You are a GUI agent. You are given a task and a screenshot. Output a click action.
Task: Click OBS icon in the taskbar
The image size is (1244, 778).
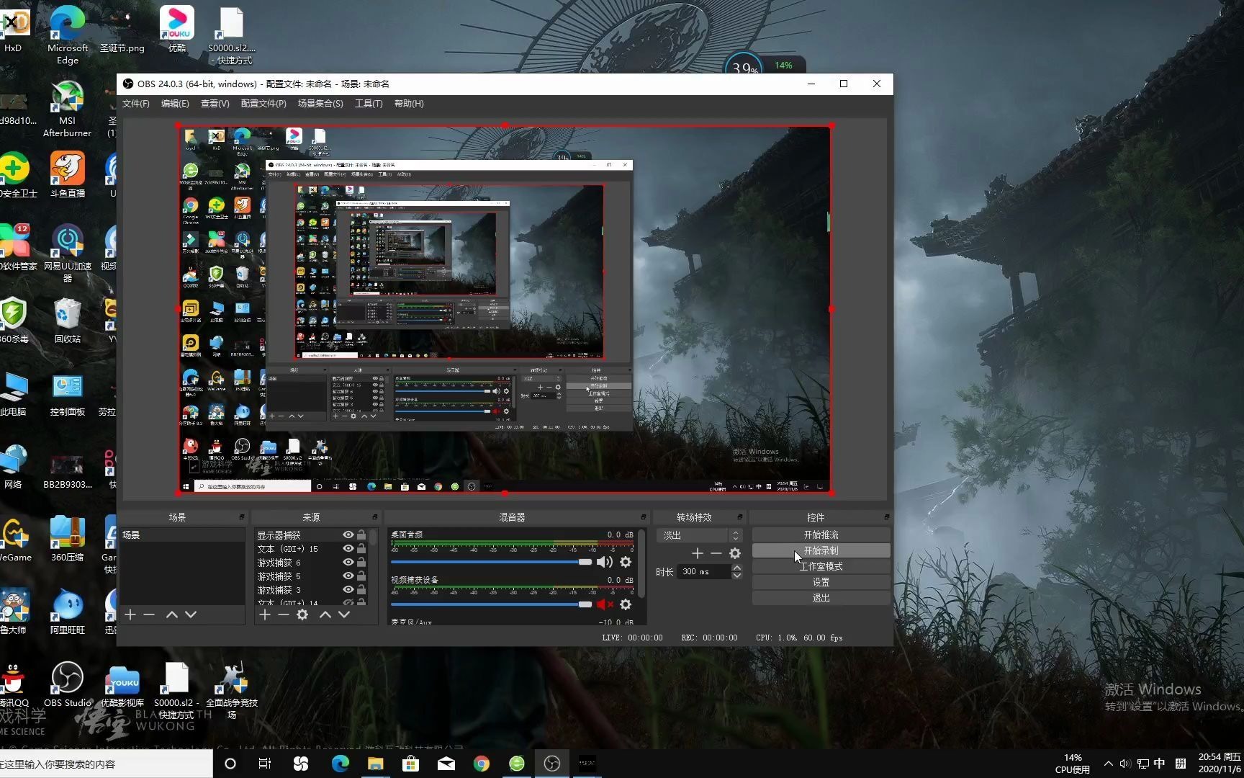551,764
